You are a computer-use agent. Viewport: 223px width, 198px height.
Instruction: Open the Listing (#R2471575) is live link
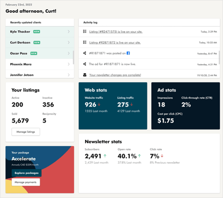(x=116, y=32)
